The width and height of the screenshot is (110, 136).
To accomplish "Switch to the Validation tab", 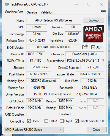I will coord(47,12).
